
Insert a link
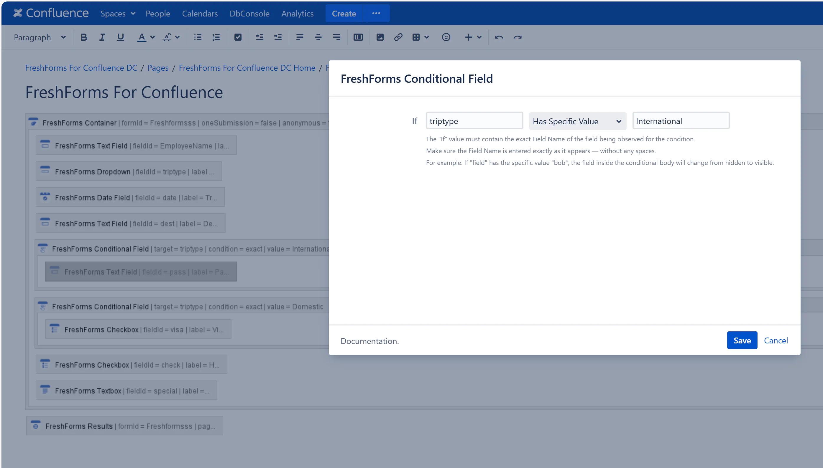pyautogui.click(x=398, y=37)
